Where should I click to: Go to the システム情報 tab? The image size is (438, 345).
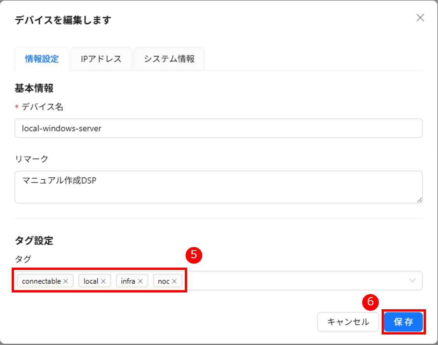click(x=169, y=59)
